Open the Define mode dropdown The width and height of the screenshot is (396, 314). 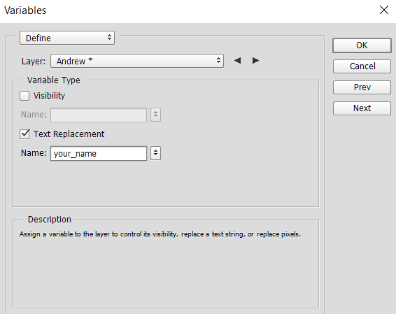[x=67, y=38]
